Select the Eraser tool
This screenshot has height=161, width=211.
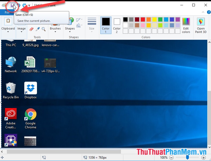[x=31, y=29]
